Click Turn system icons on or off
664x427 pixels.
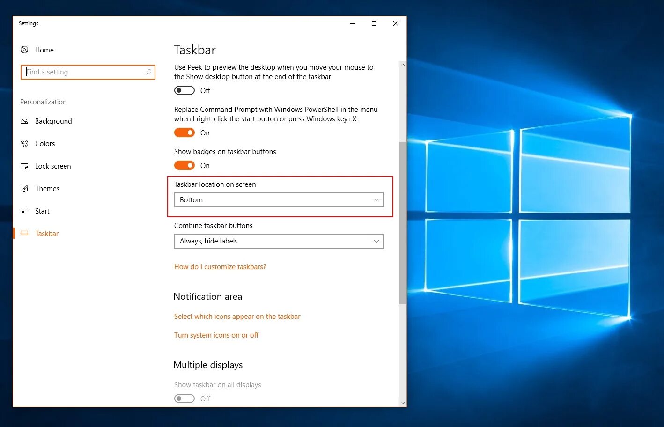(x=216, y=335)
